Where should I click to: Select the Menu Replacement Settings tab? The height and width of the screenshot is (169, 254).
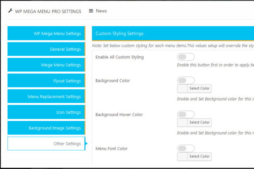click(x=46, y=97)
